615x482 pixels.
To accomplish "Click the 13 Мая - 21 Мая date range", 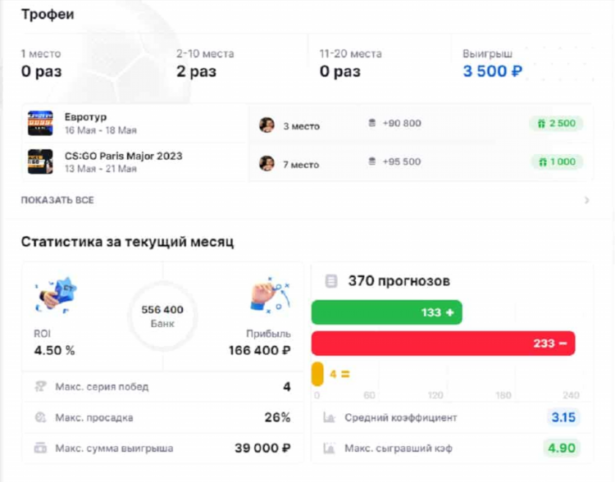I will tap(101, 169).
